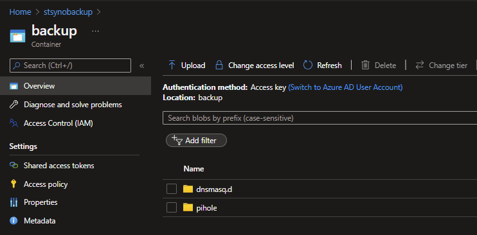Viewport: 477px width, 235px height.
Task: Click the Delete trash can icon
Action: pyautogui.click(x=365, y=65)
